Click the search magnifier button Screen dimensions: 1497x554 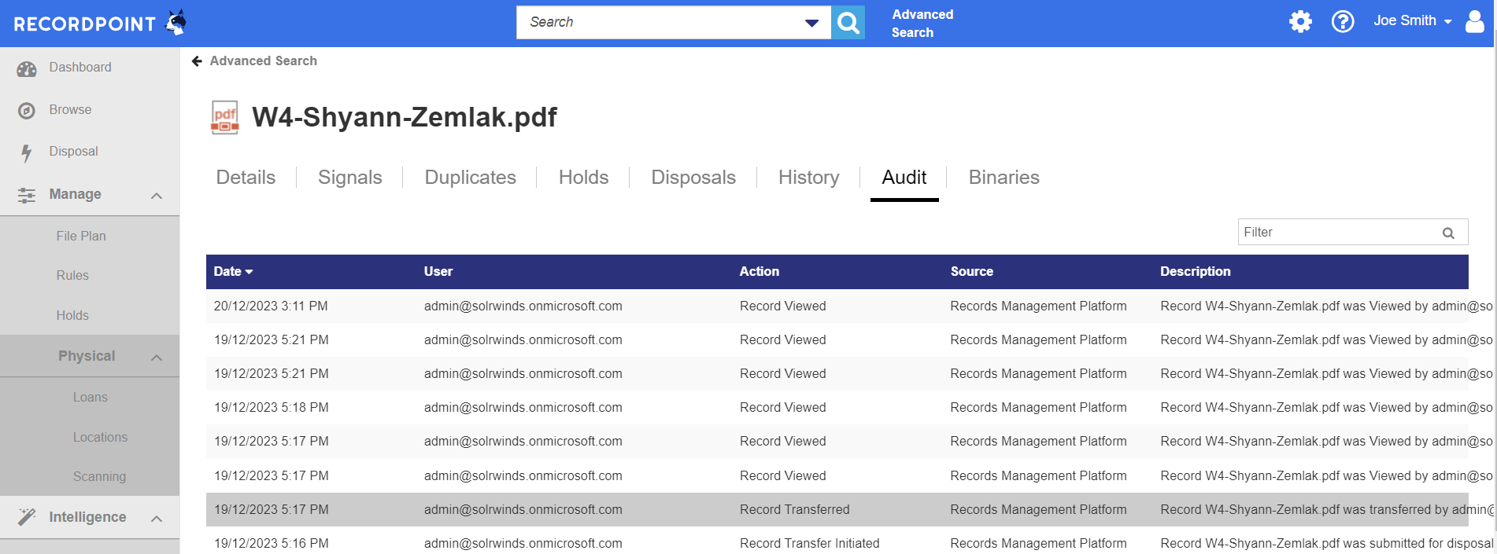(x=848, y=23)
